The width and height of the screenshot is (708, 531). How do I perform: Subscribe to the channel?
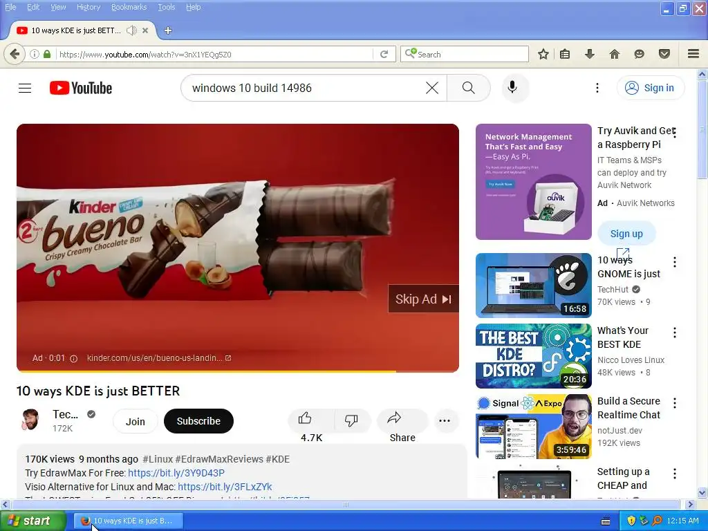[198, 421]
